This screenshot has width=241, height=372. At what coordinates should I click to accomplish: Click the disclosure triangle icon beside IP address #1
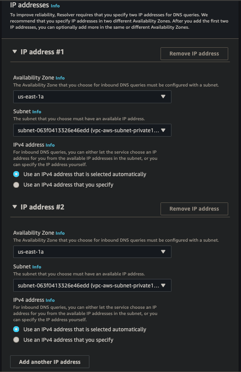(15, 52)
